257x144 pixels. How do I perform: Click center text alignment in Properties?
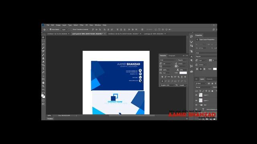click(201, 69)
